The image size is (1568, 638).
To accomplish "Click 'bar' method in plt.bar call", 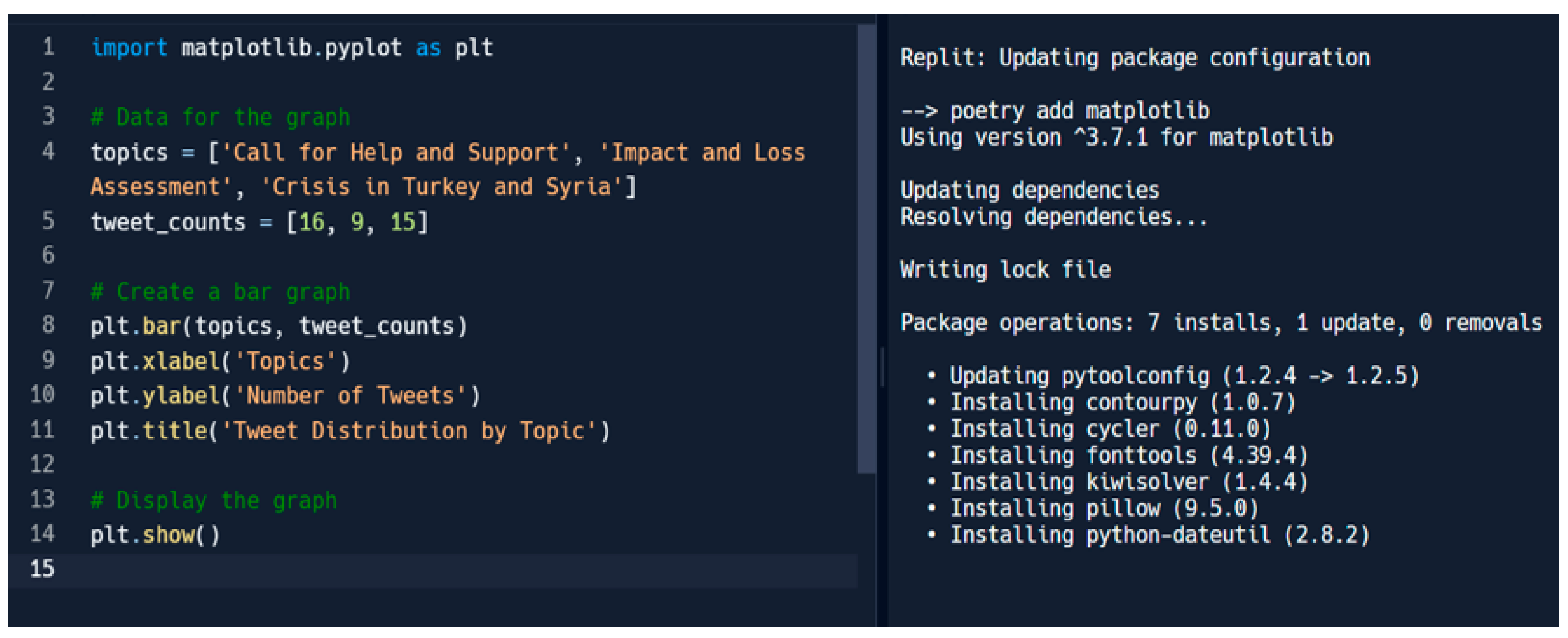I will point(162,326).
